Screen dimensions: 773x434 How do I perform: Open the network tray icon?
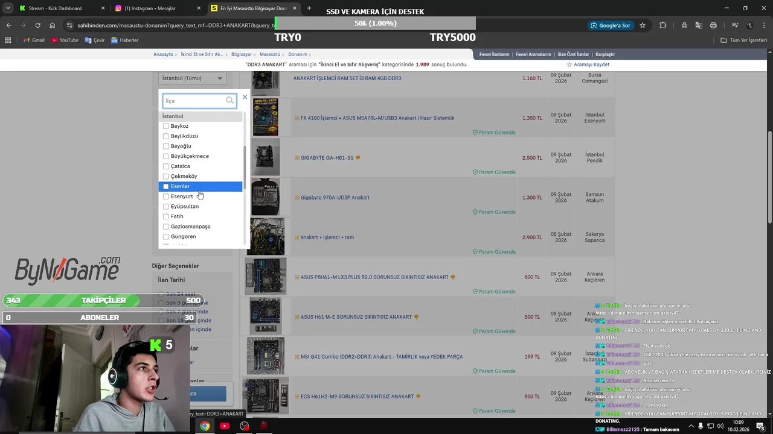pyautogui.click(x=711, y=426)
